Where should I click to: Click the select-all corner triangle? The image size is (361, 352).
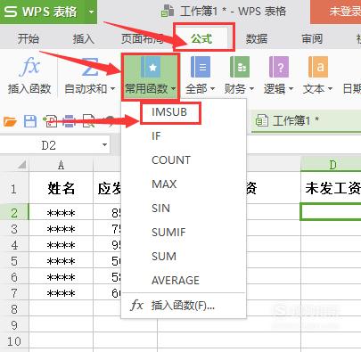21,164
